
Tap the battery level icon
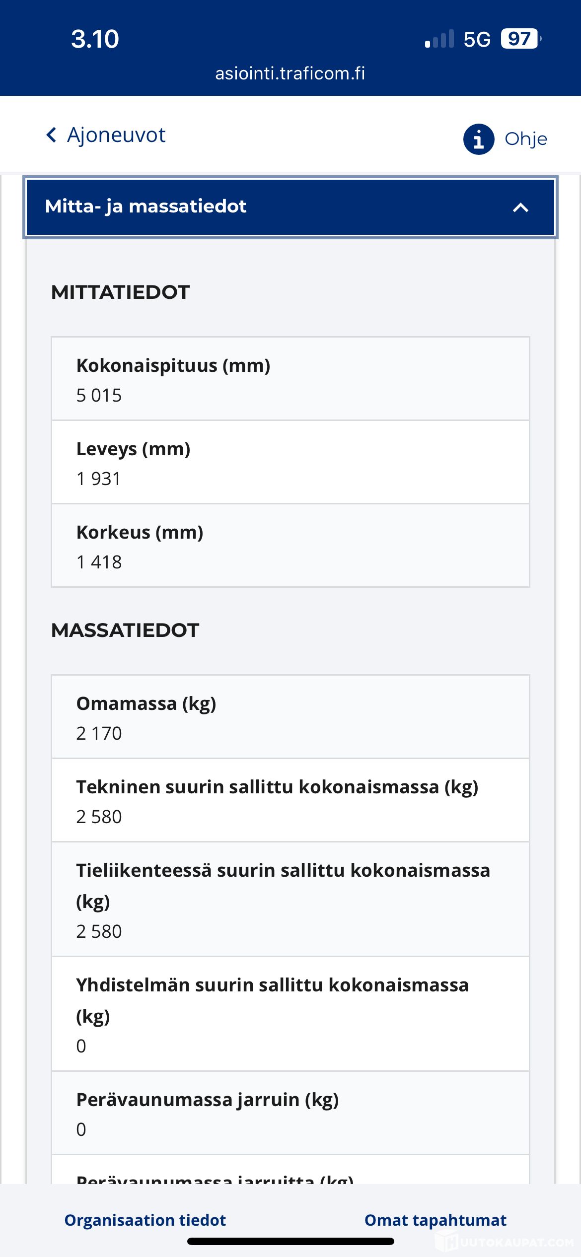pyautogui.click(x=520, y=39)
